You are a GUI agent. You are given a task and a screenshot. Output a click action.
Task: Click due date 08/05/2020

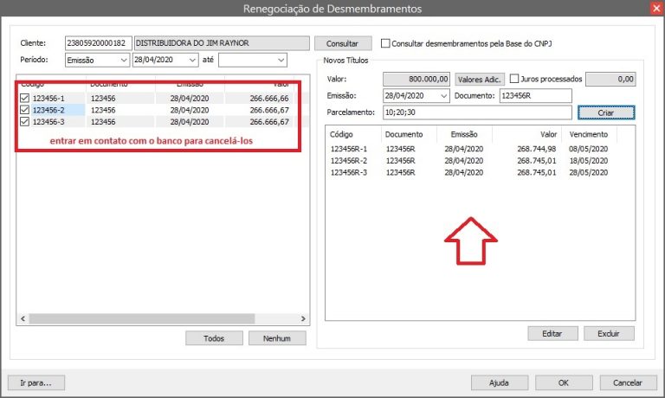tap(589, 149)
